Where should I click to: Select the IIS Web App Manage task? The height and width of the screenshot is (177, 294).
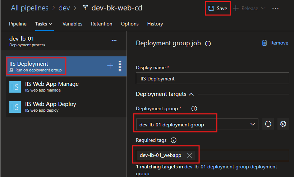pyautogui.click(x=66, y=87)
